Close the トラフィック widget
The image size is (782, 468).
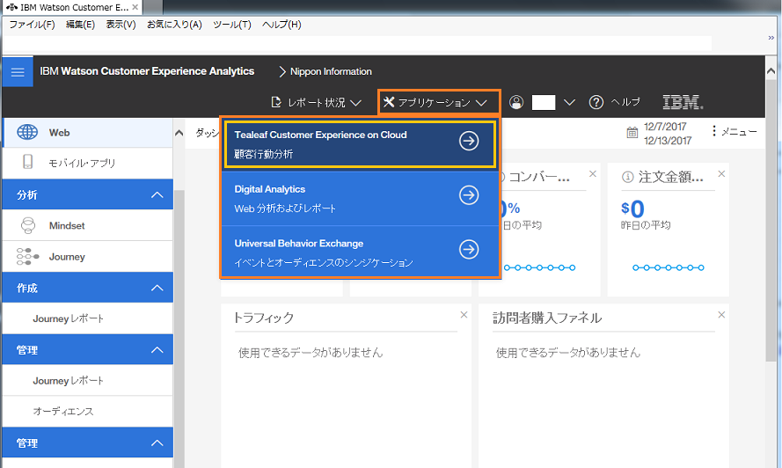pos(464,315)
